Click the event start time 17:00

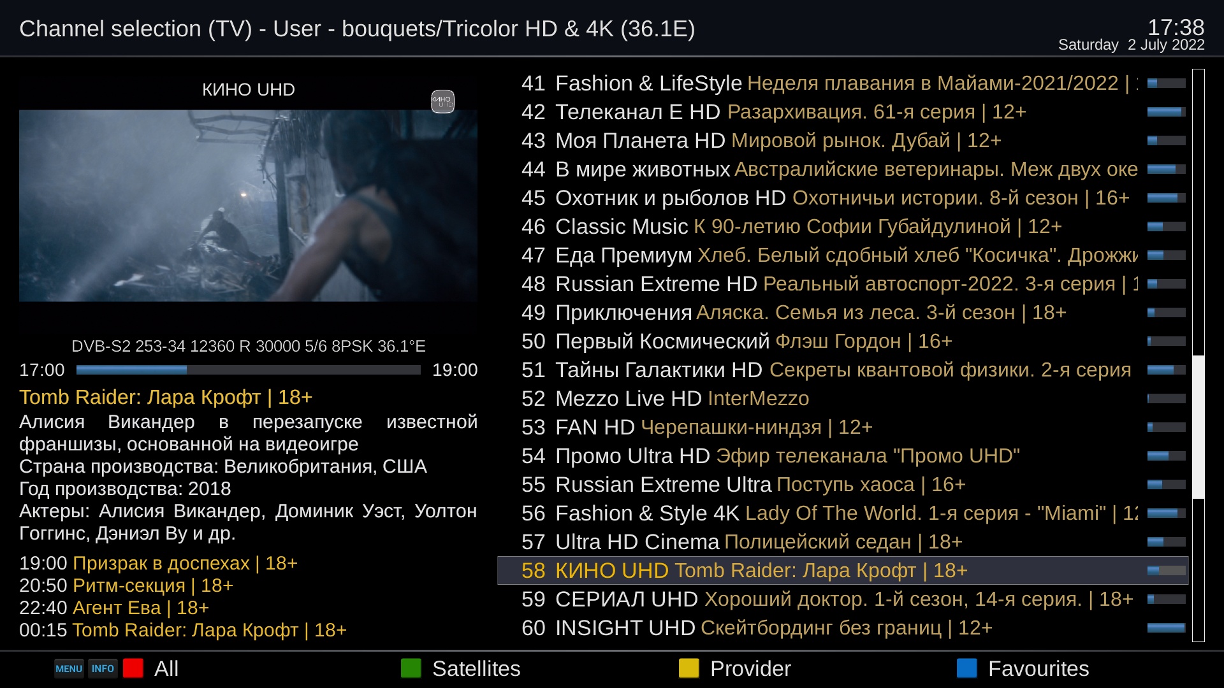(42, 369)
